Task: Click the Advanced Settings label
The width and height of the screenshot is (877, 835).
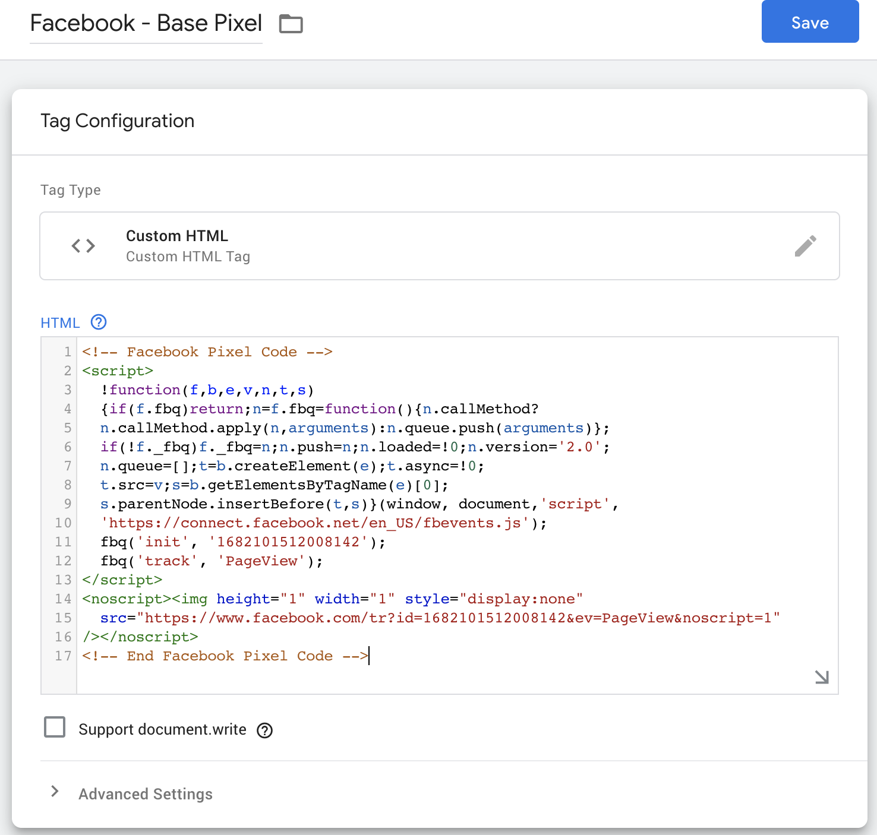Action: point(146,794)
